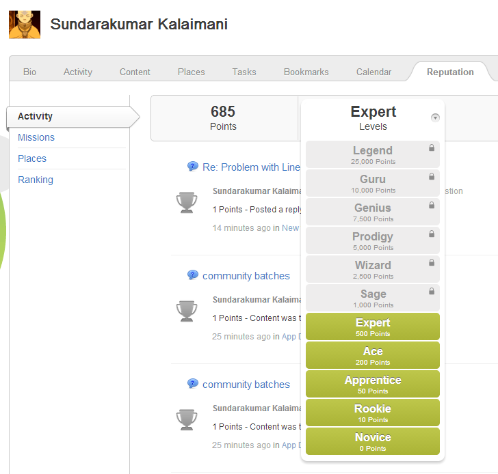Screen dimensions: 498x474
Task: Click the 685 Points total
Action: click(x=223, y=117)
